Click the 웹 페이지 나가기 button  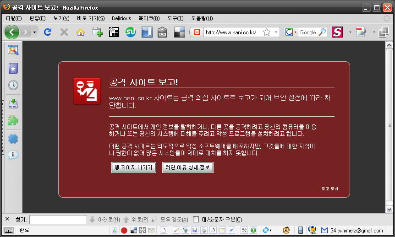pyautogui.click(x=134, y=167)
